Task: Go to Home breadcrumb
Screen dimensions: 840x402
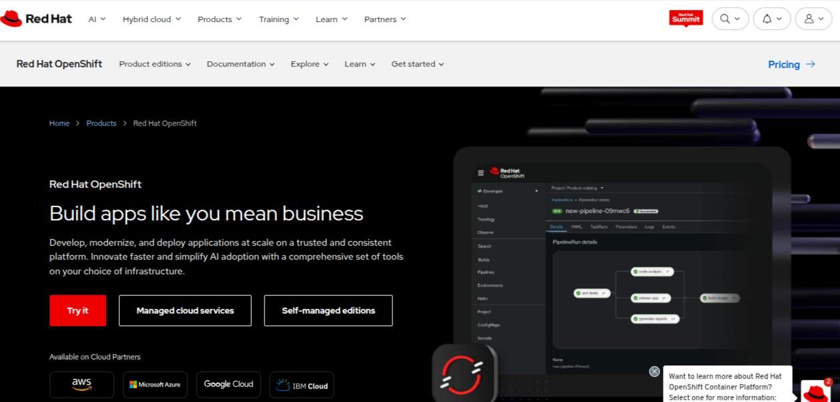Action: 59,123
